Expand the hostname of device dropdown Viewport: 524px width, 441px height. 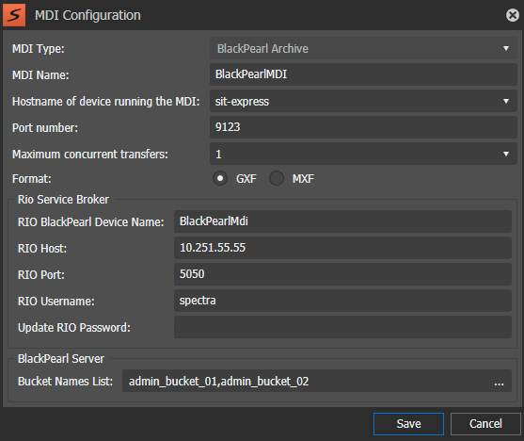[x=363, y=101]
